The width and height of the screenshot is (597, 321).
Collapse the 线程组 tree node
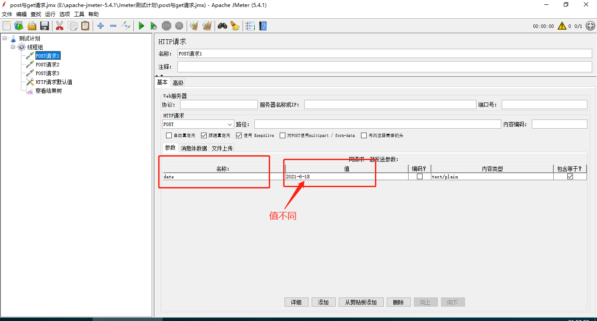click(13, 47)
